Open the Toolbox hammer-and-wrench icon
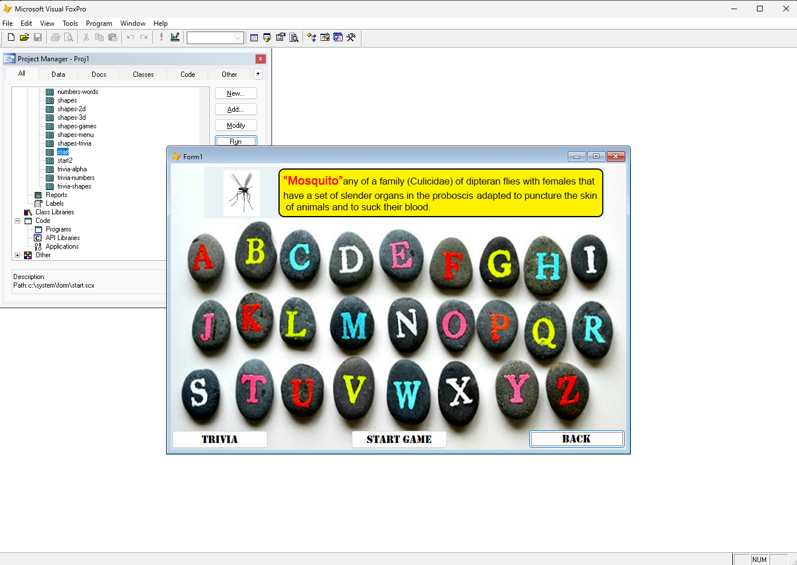 click(x=351, y=37)
